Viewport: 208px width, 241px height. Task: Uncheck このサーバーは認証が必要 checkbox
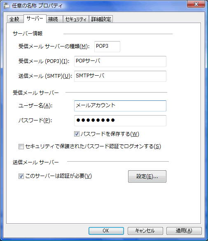21,176
